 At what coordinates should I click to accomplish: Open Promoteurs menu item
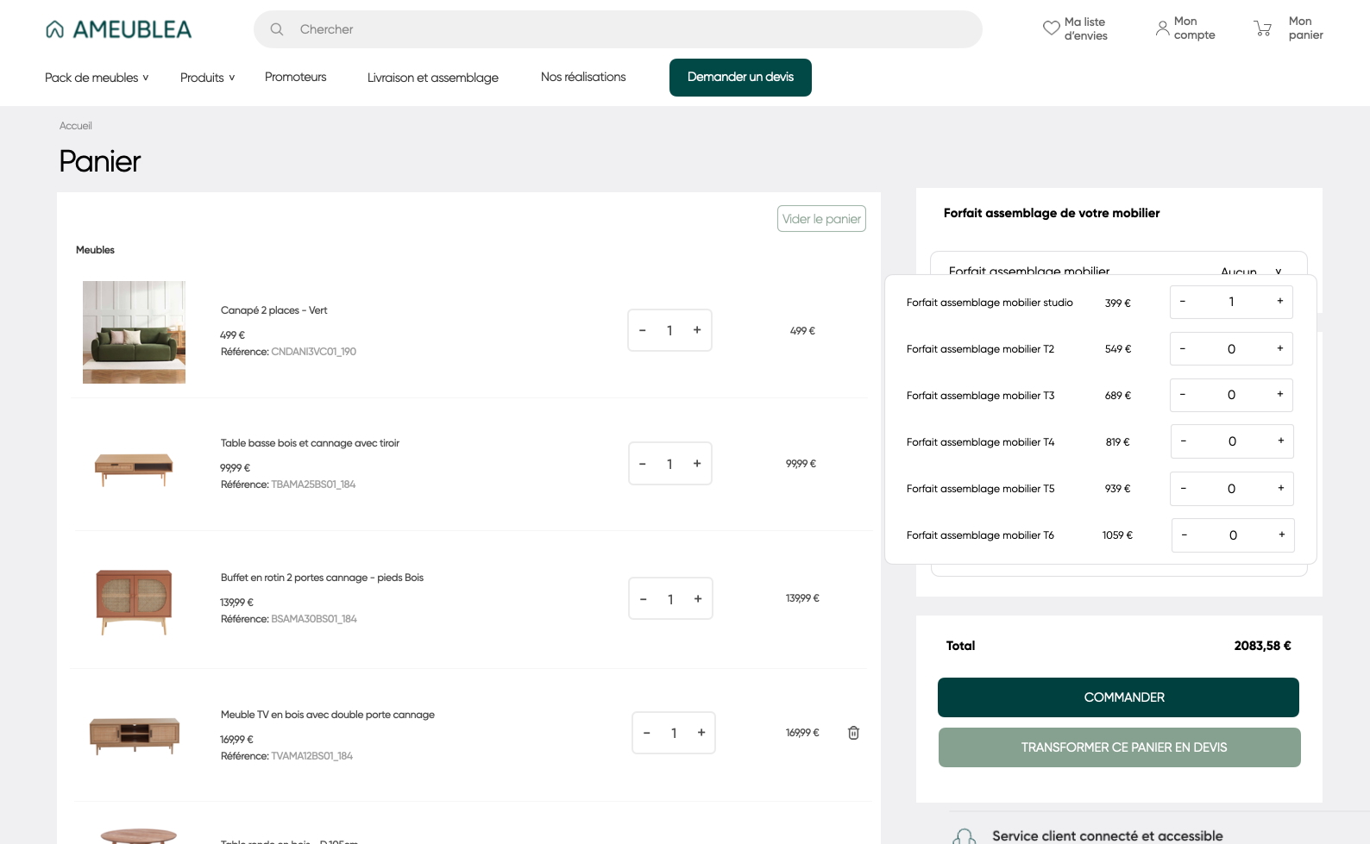(x=295, y=77)
